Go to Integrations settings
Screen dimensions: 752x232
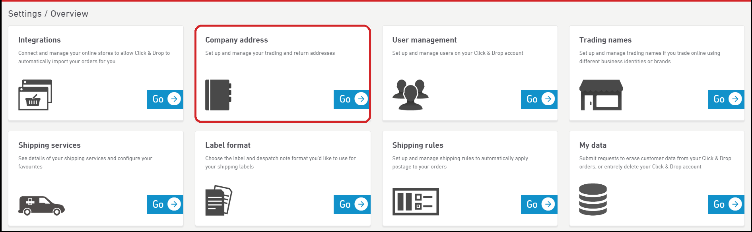coord(165,99)
